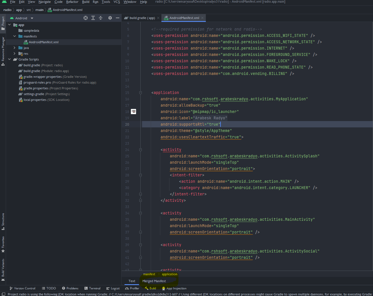The width and height of the screenshot is (373, 296).
Task: Select the Text tab at editor bottom
Action: [x=132, y=281]
